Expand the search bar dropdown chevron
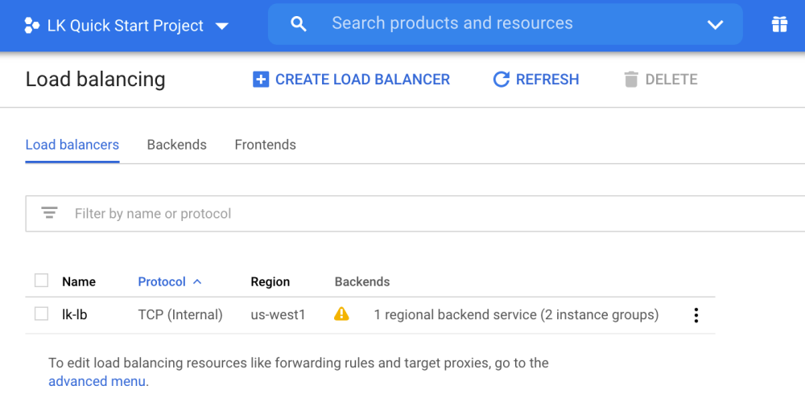 (715, 25)
